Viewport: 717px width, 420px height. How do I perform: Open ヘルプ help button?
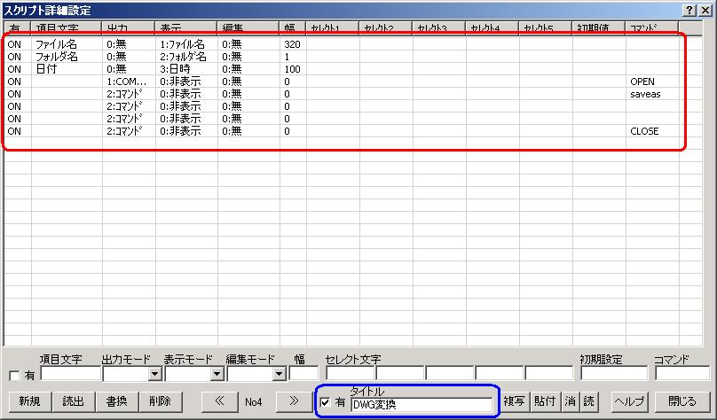pyautogui.click(x=629, y=401)
